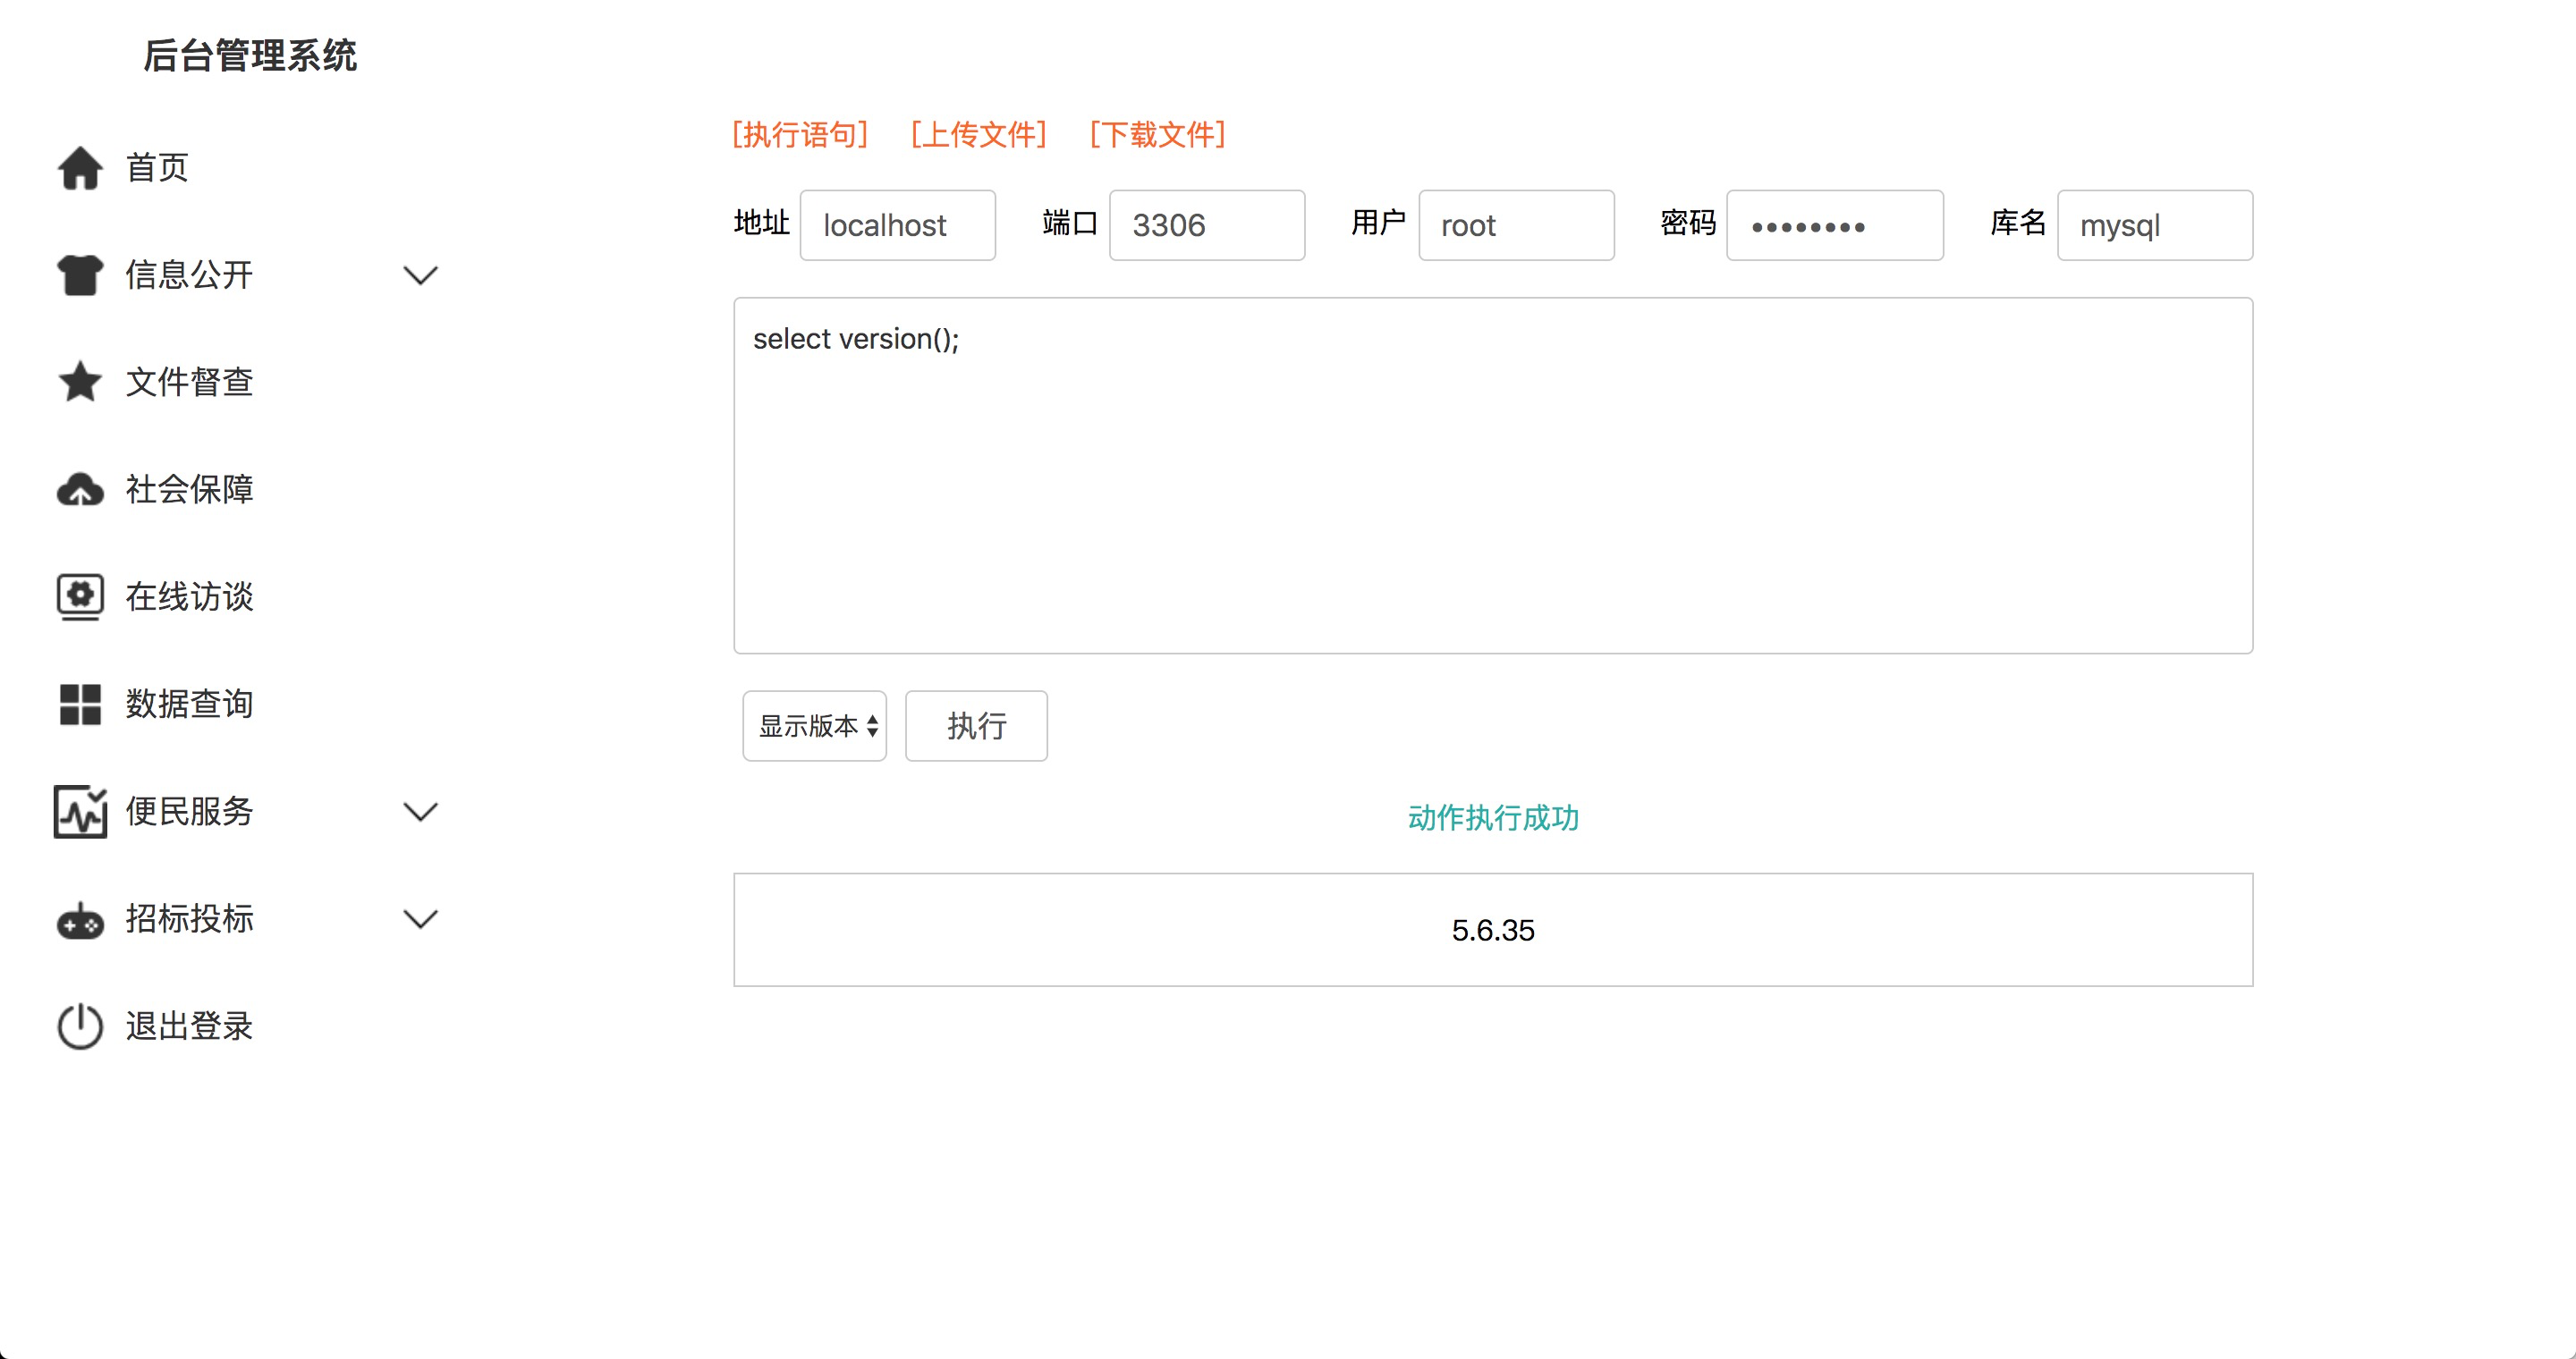Open the [执行语句] tab link
This screenshot has width=2576, height=1359.
(x=800, y=135)
